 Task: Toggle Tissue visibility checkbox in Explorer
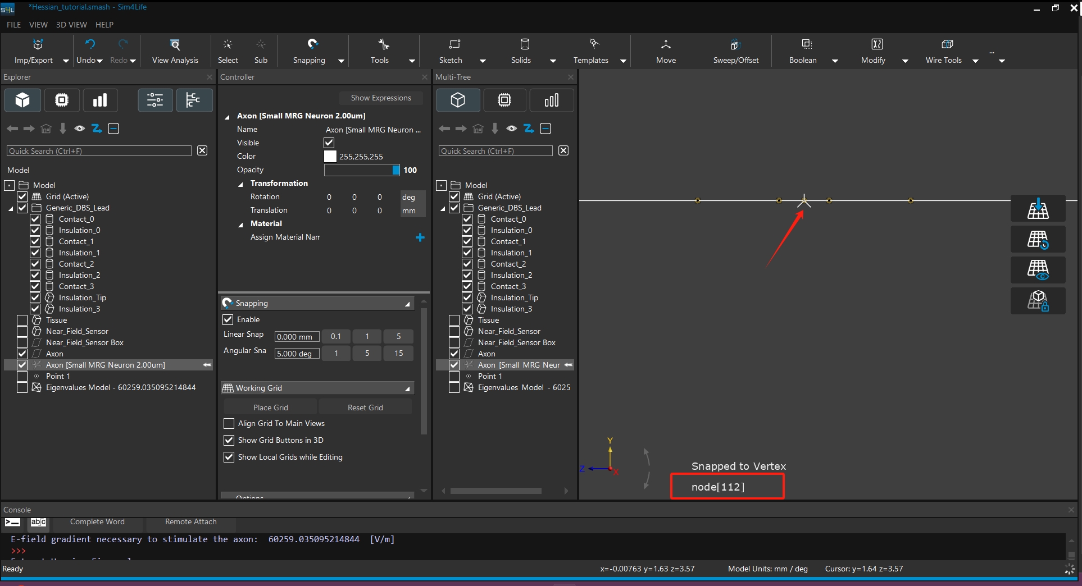point(22,320)
